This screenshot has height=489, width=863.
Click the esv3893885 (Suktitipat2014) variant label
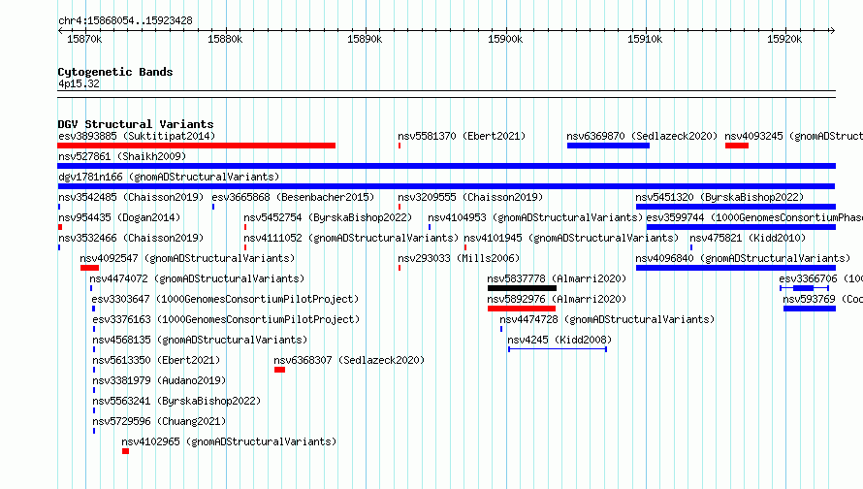[137, 136]
